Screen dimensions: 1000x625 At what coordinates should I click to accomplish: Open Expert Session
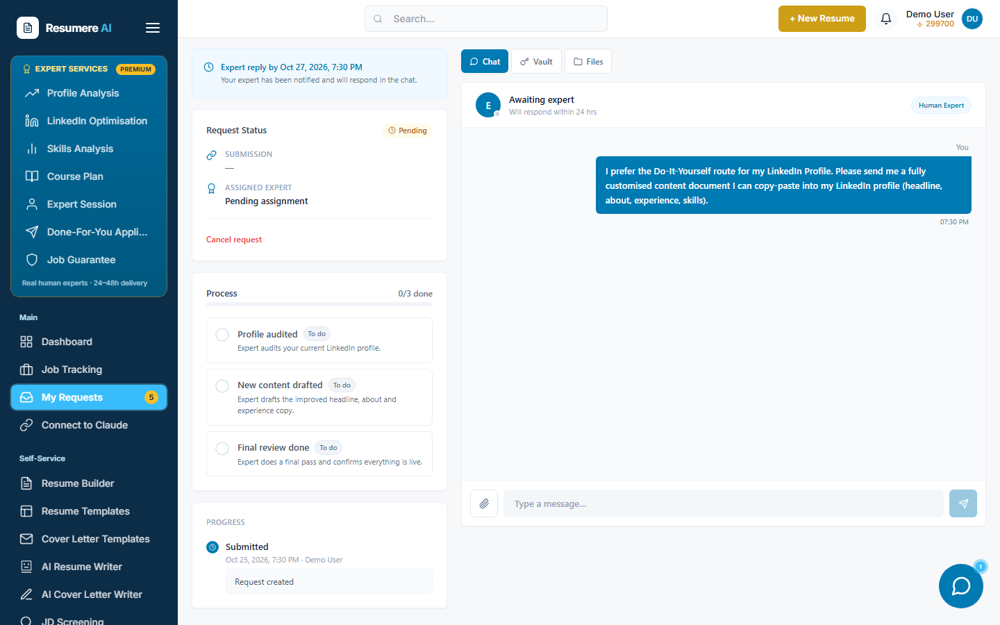click(89, 204)
